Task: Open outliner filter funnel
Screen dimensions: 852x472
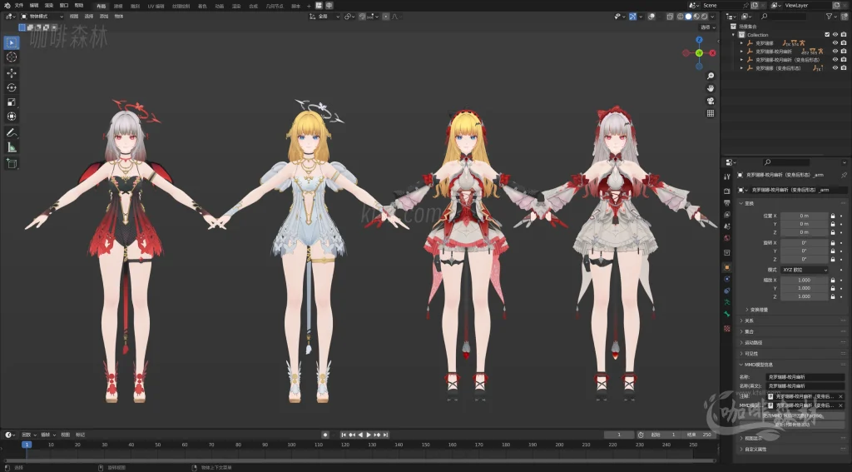Action: tap(830, 17)
